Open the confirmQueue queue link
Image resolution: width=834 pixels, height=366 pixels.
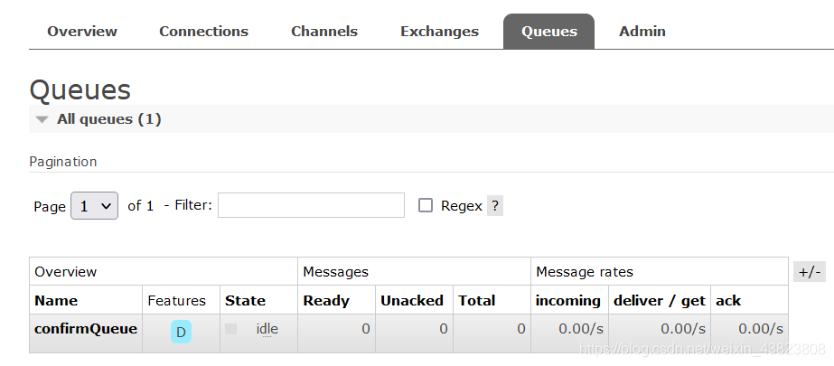pos(86,329)
